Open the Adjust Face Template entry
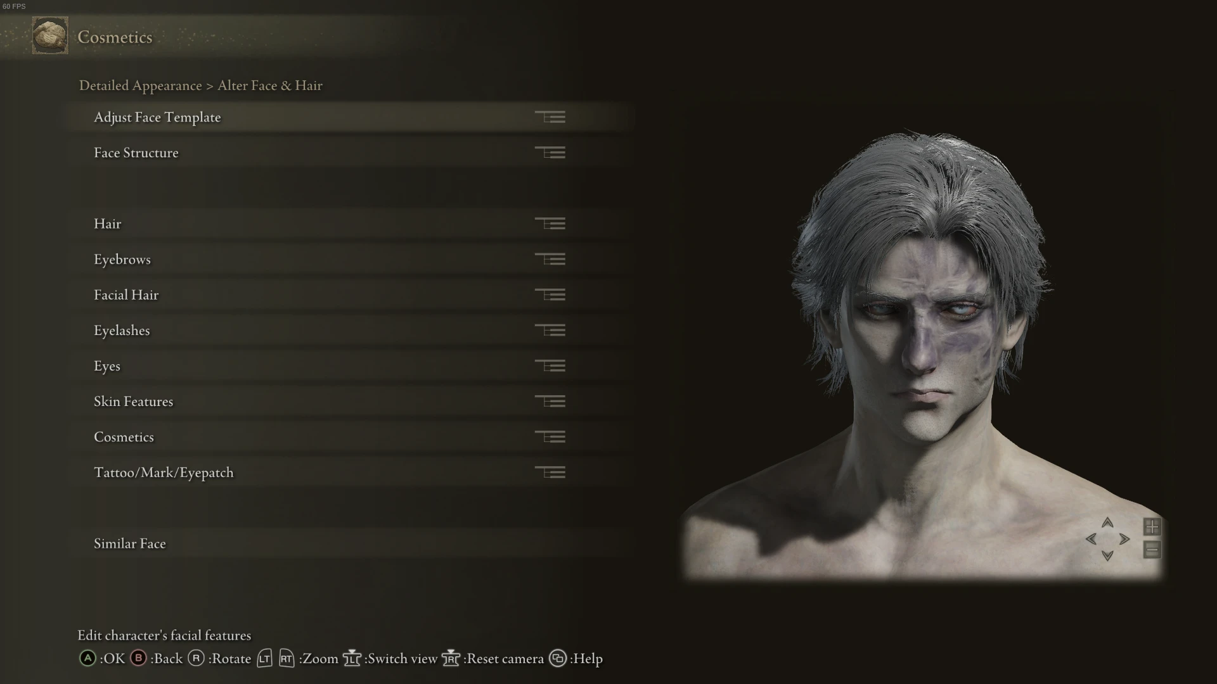 (350, 117)
